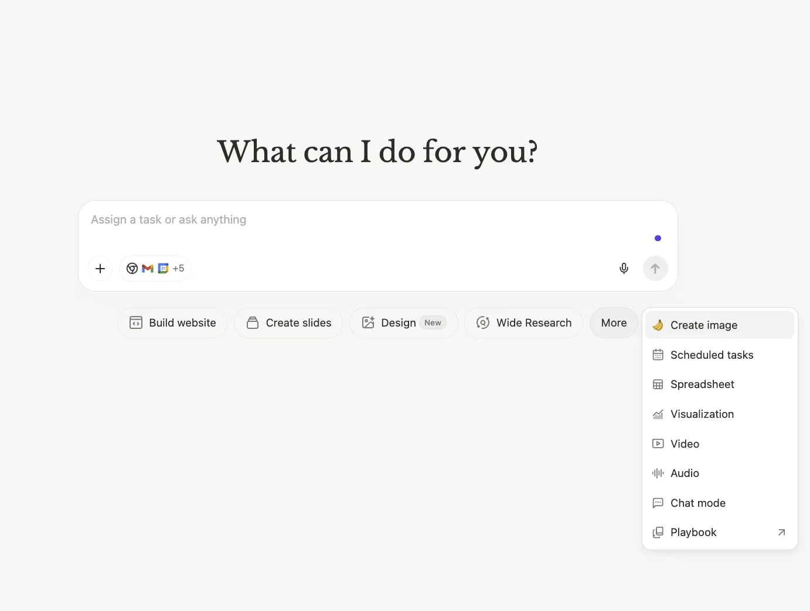Click the Gmail connector icon

(147, 268)
